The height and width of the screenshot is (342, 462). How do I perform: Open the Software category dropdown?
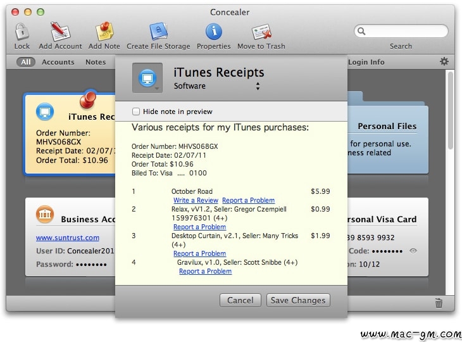tap(216, 86)
